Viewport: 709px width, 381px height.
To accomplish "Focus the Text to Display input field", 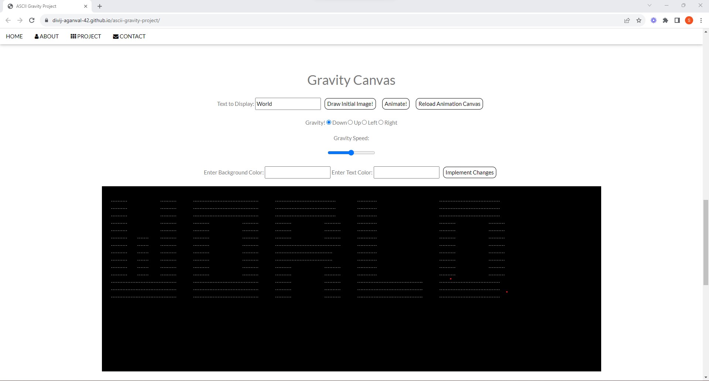I will pyautogui.click(x=288, y=104).
